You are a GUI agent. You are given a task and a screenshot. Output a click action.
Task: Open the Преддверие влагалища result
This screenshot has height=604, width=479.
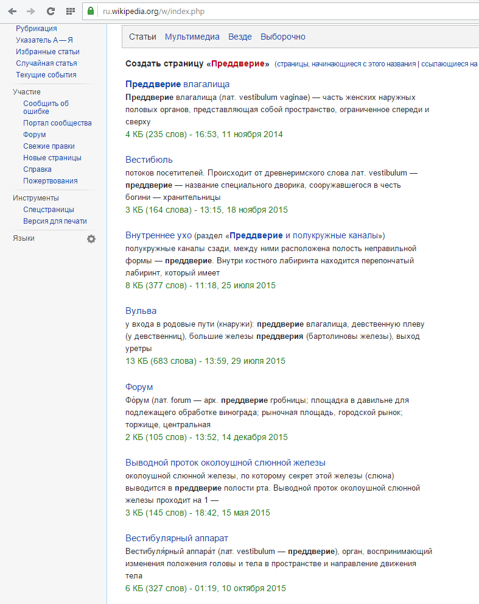click(177, 84)
